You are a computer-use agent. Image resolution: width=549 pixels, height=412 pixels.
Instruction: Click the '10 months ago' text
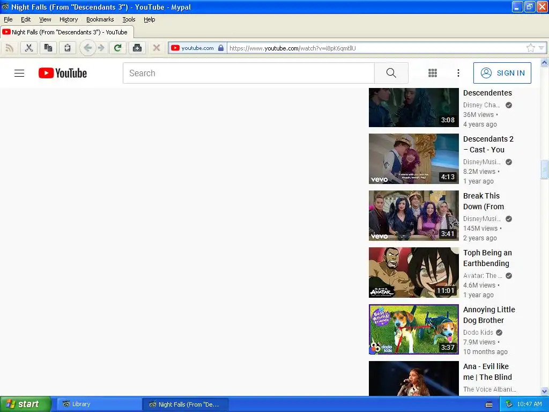click(x=485, y=352)
